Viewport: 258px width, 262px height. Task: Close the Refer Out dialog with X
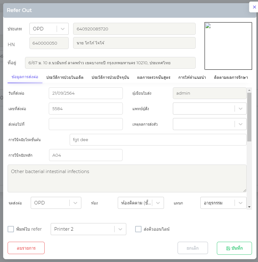coord(254,7)
